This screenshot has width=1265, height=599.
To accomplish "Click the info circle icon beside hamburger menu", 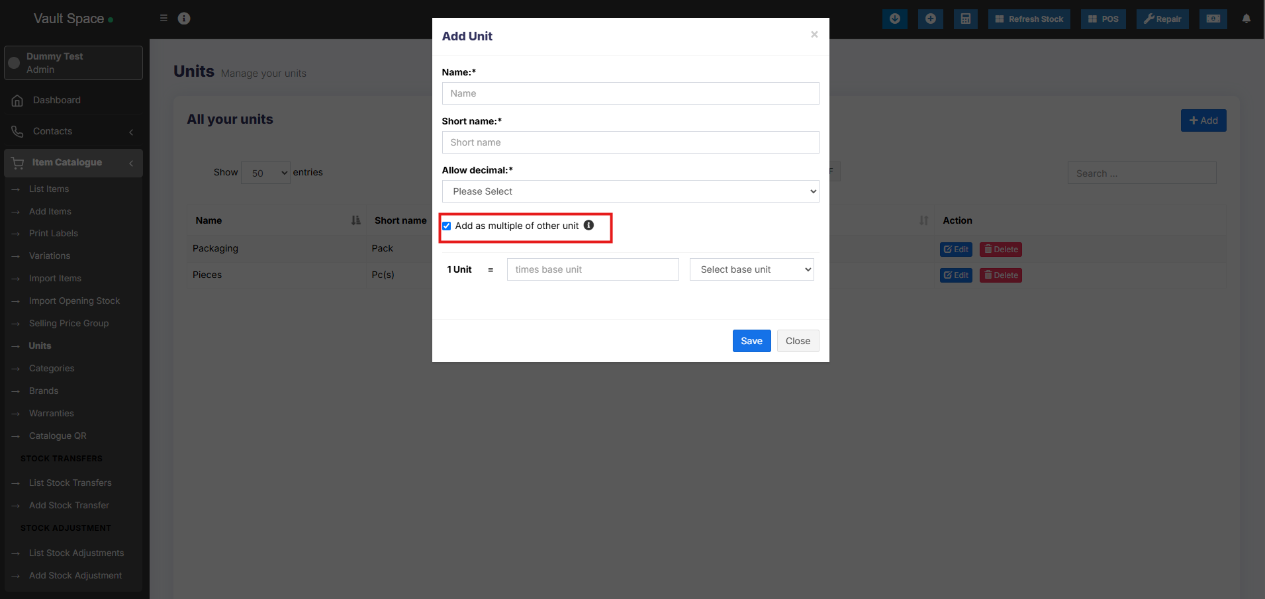I will 184,19.
